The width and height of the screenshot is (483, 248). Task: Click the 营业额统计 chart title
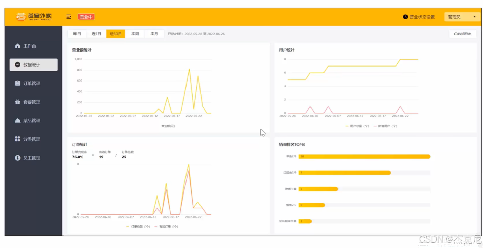(x=82, y=50)
